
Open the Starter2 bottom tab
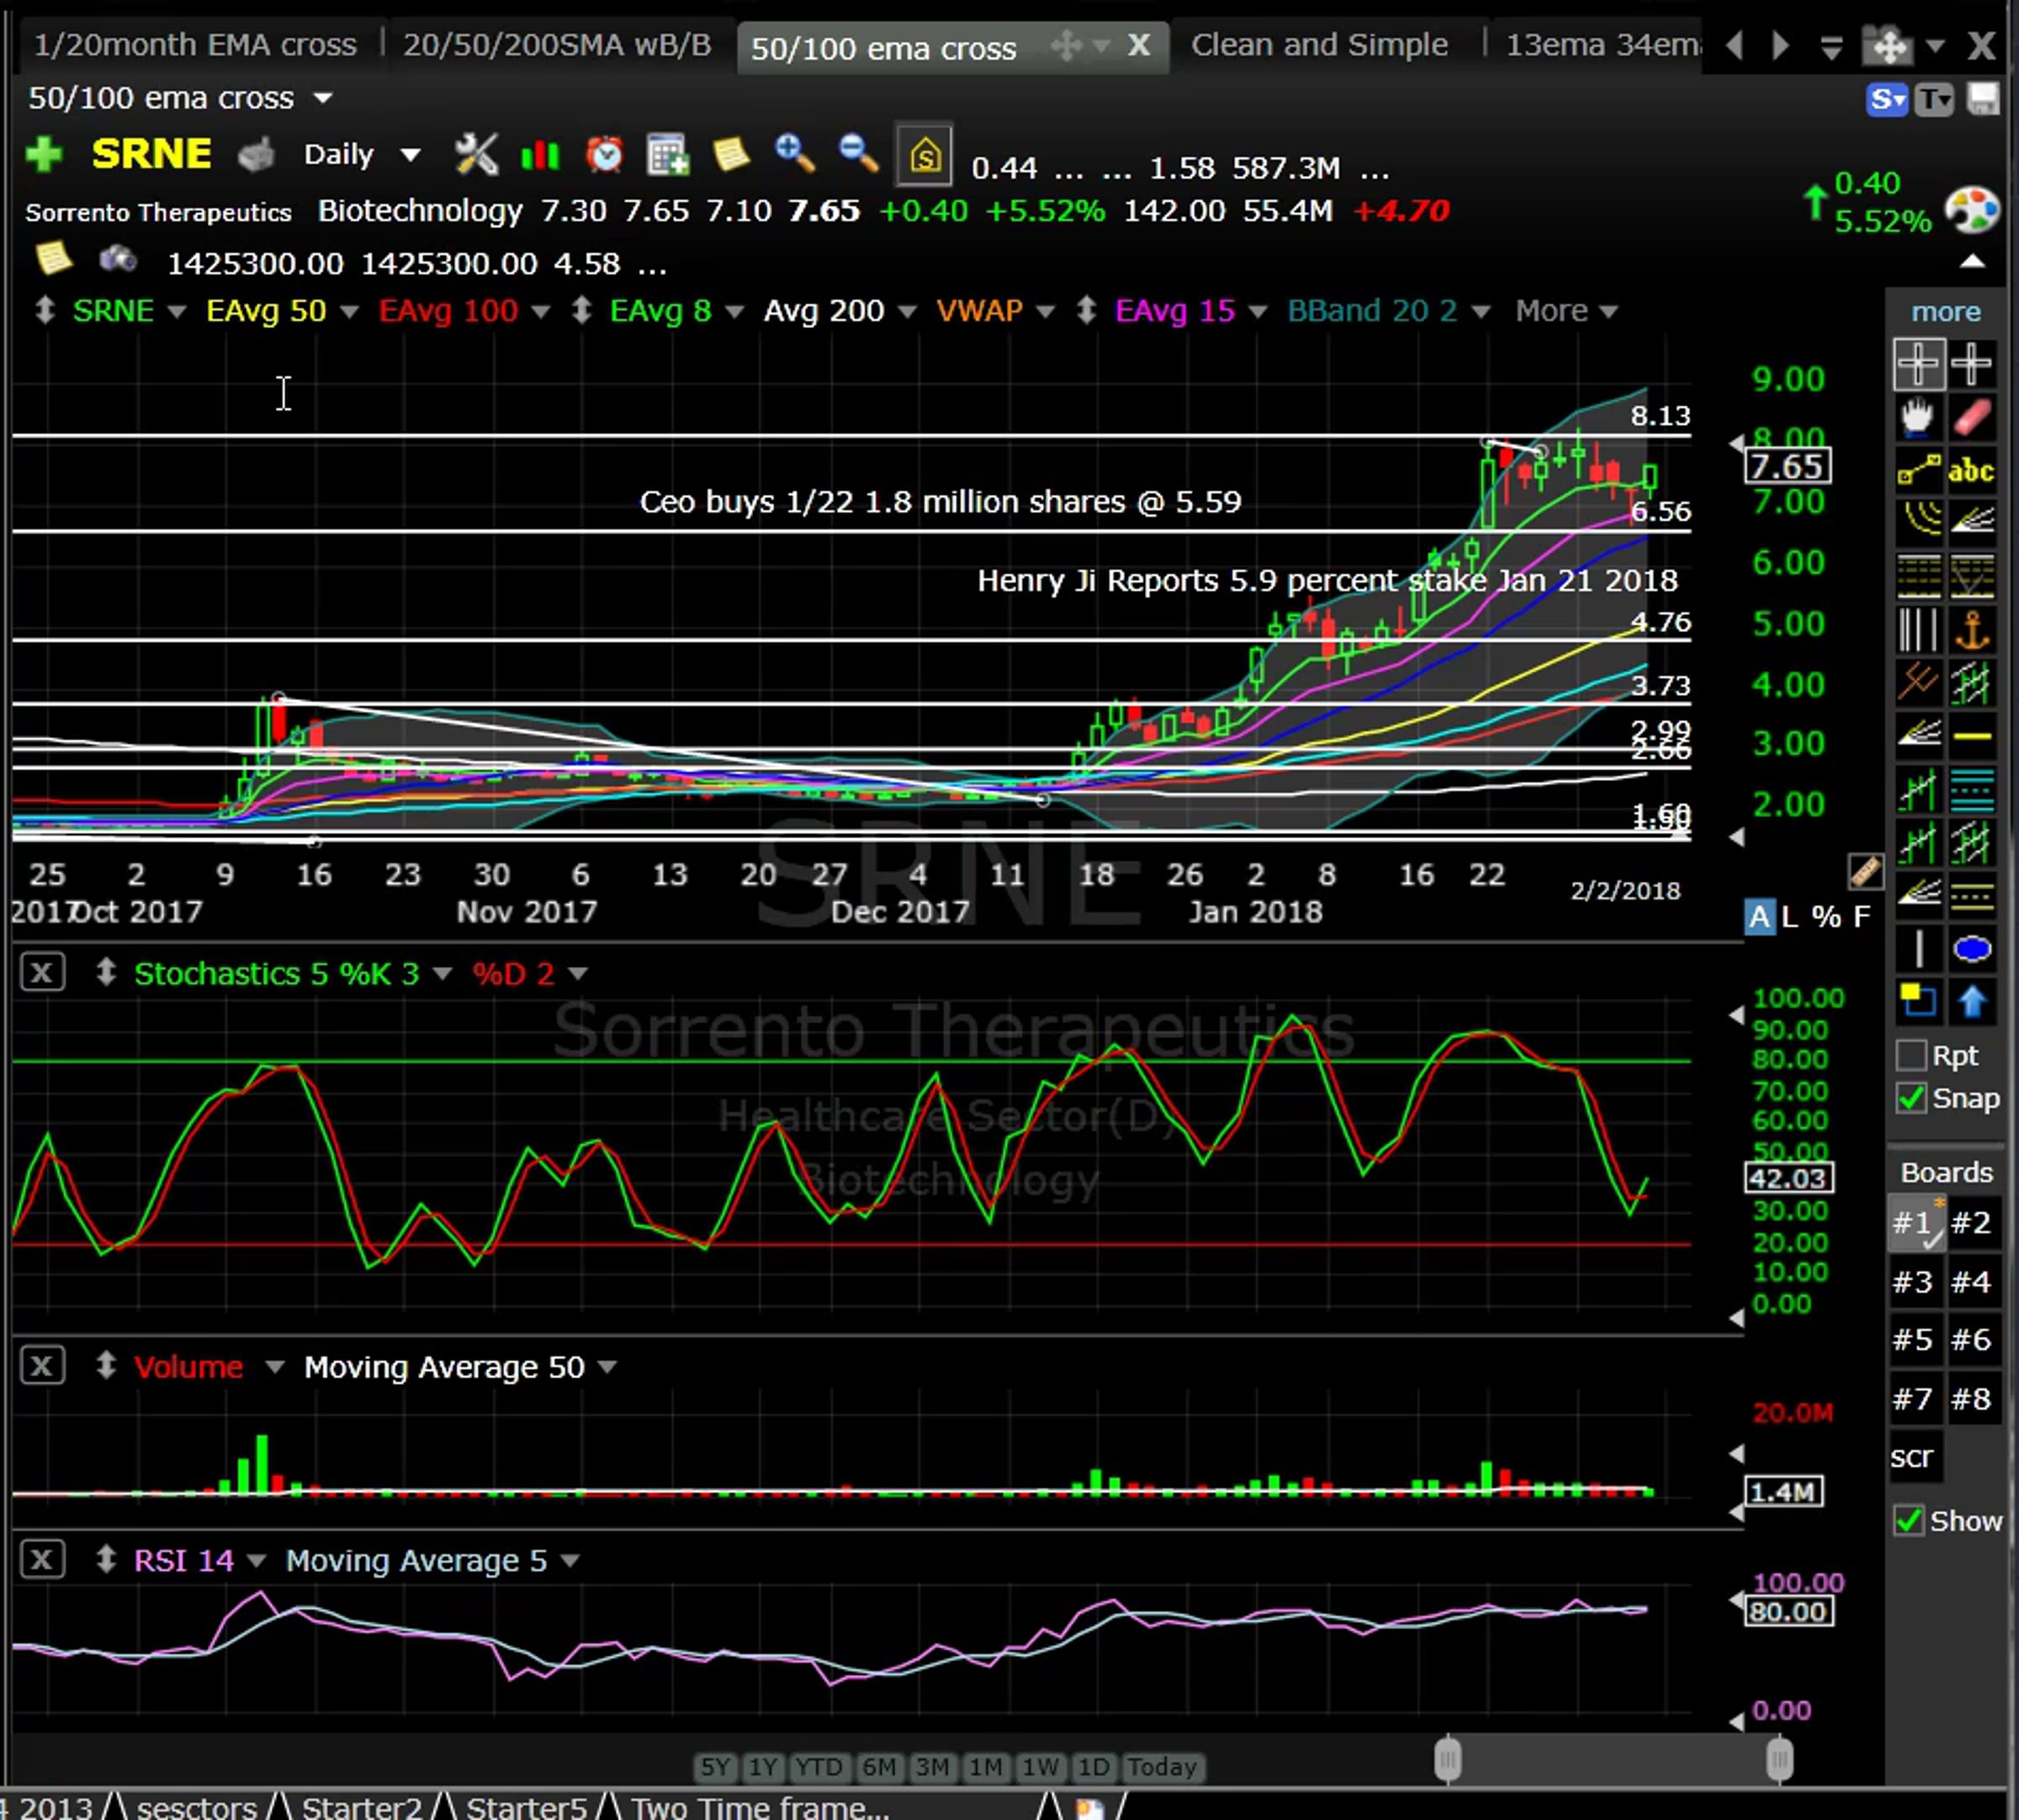[361, 1807]
